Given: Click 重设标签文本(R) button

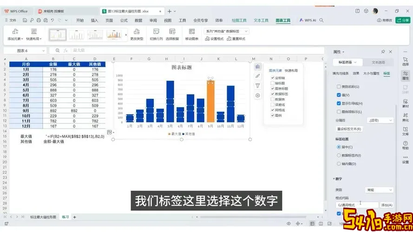Looking at the screenshot, I should [x=349, y=129].
